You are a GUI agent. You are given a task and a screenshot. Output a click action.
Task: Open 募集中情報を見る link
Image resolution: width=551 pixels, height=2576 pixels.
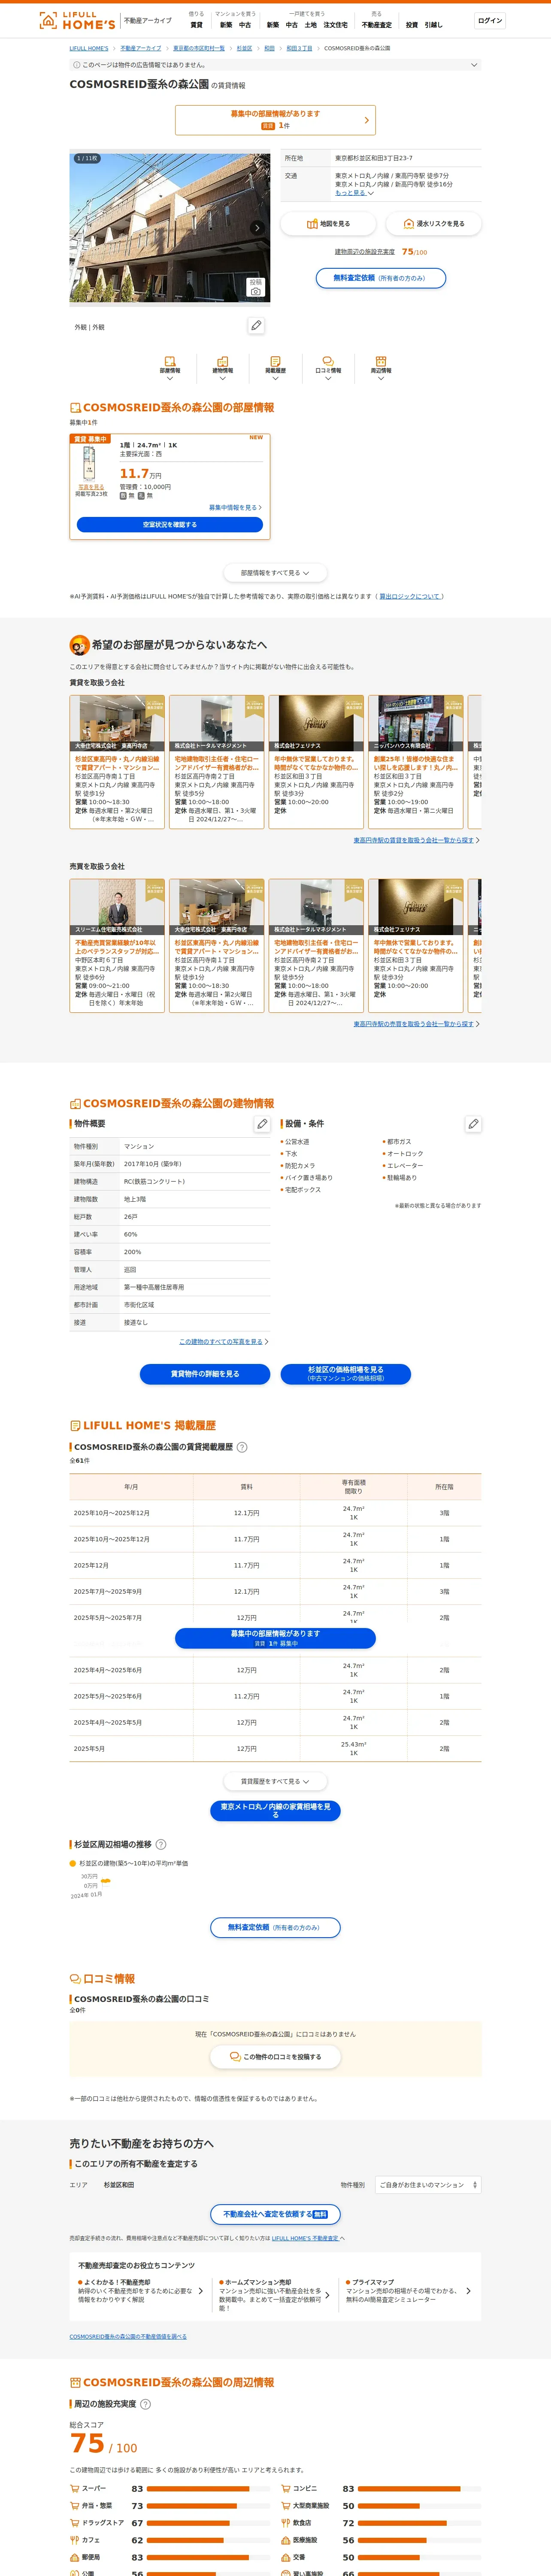[235, 508]
